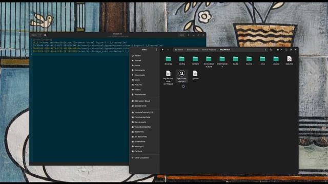Open text editor three-dot menu
Screen dimensions: 328x184
tap(188, 35)
